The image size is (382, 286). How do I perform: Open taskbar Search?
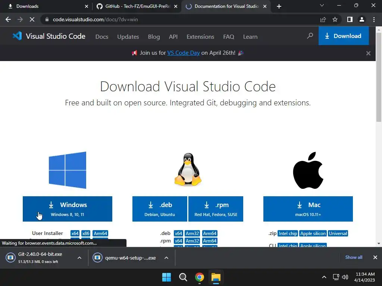tap(183, 277)
